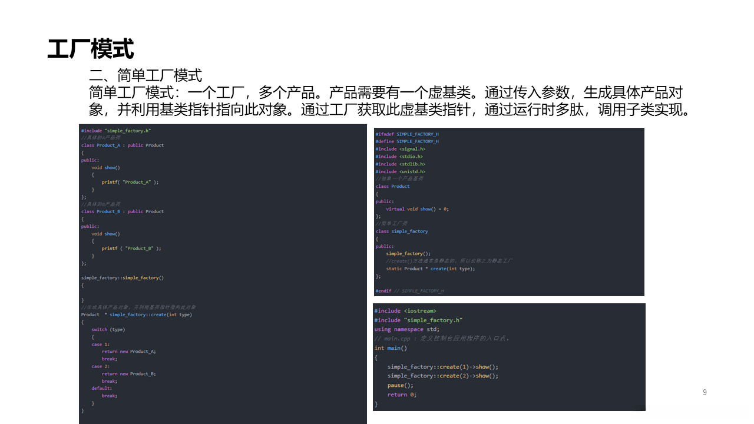754x424 pixels.
Task: Click the return 0 statement in main
Action: [401, 394]
